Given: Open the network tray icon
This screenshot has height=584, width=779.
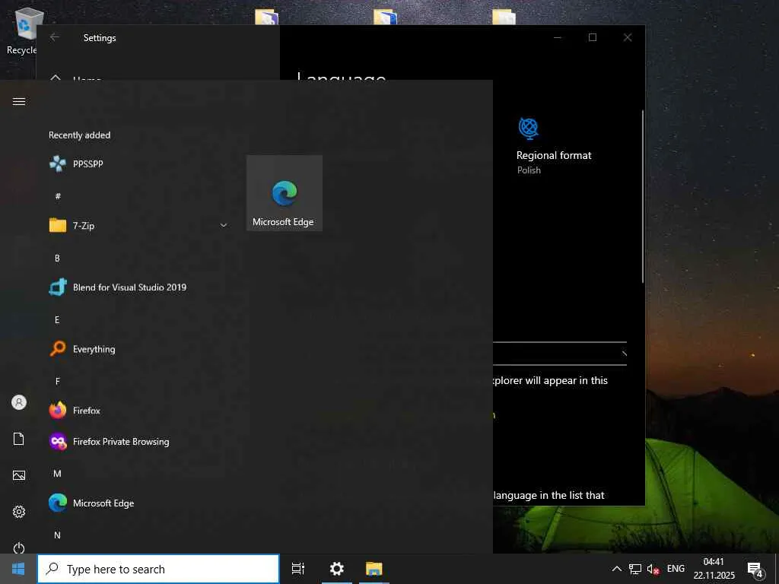Looking at the screenshot, I should (x=635, y=569).
